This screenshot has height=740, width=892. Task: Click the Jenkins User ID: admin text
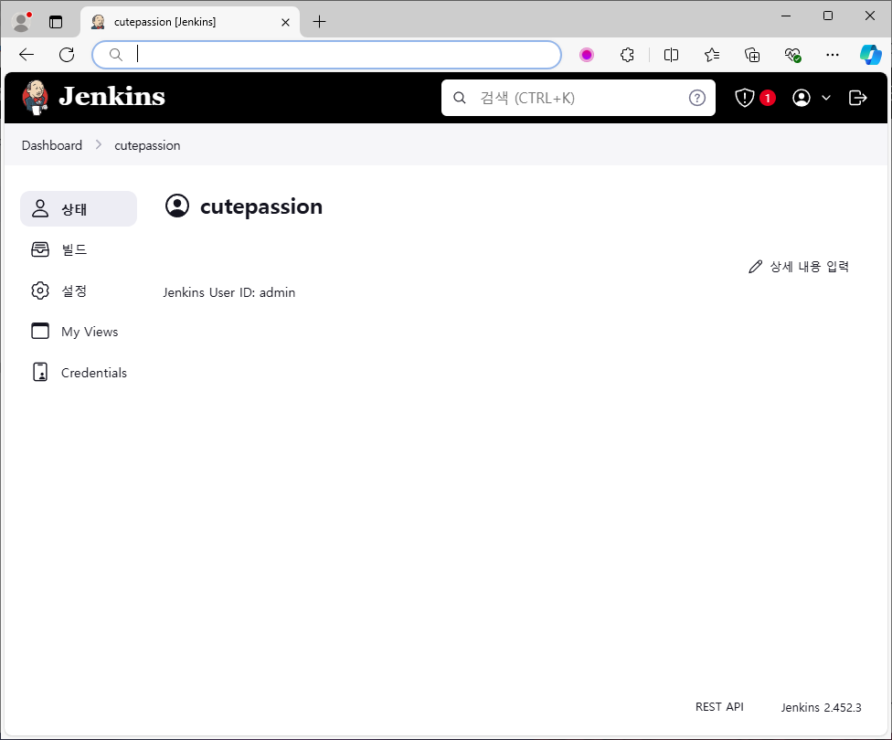229,292
